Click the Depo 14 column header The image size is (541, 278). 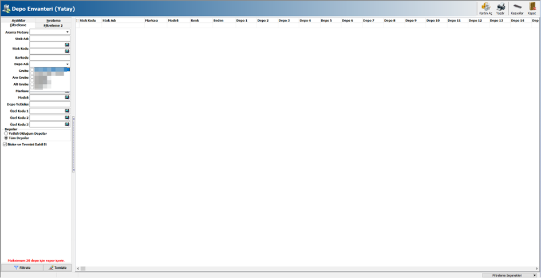(521, 21)
